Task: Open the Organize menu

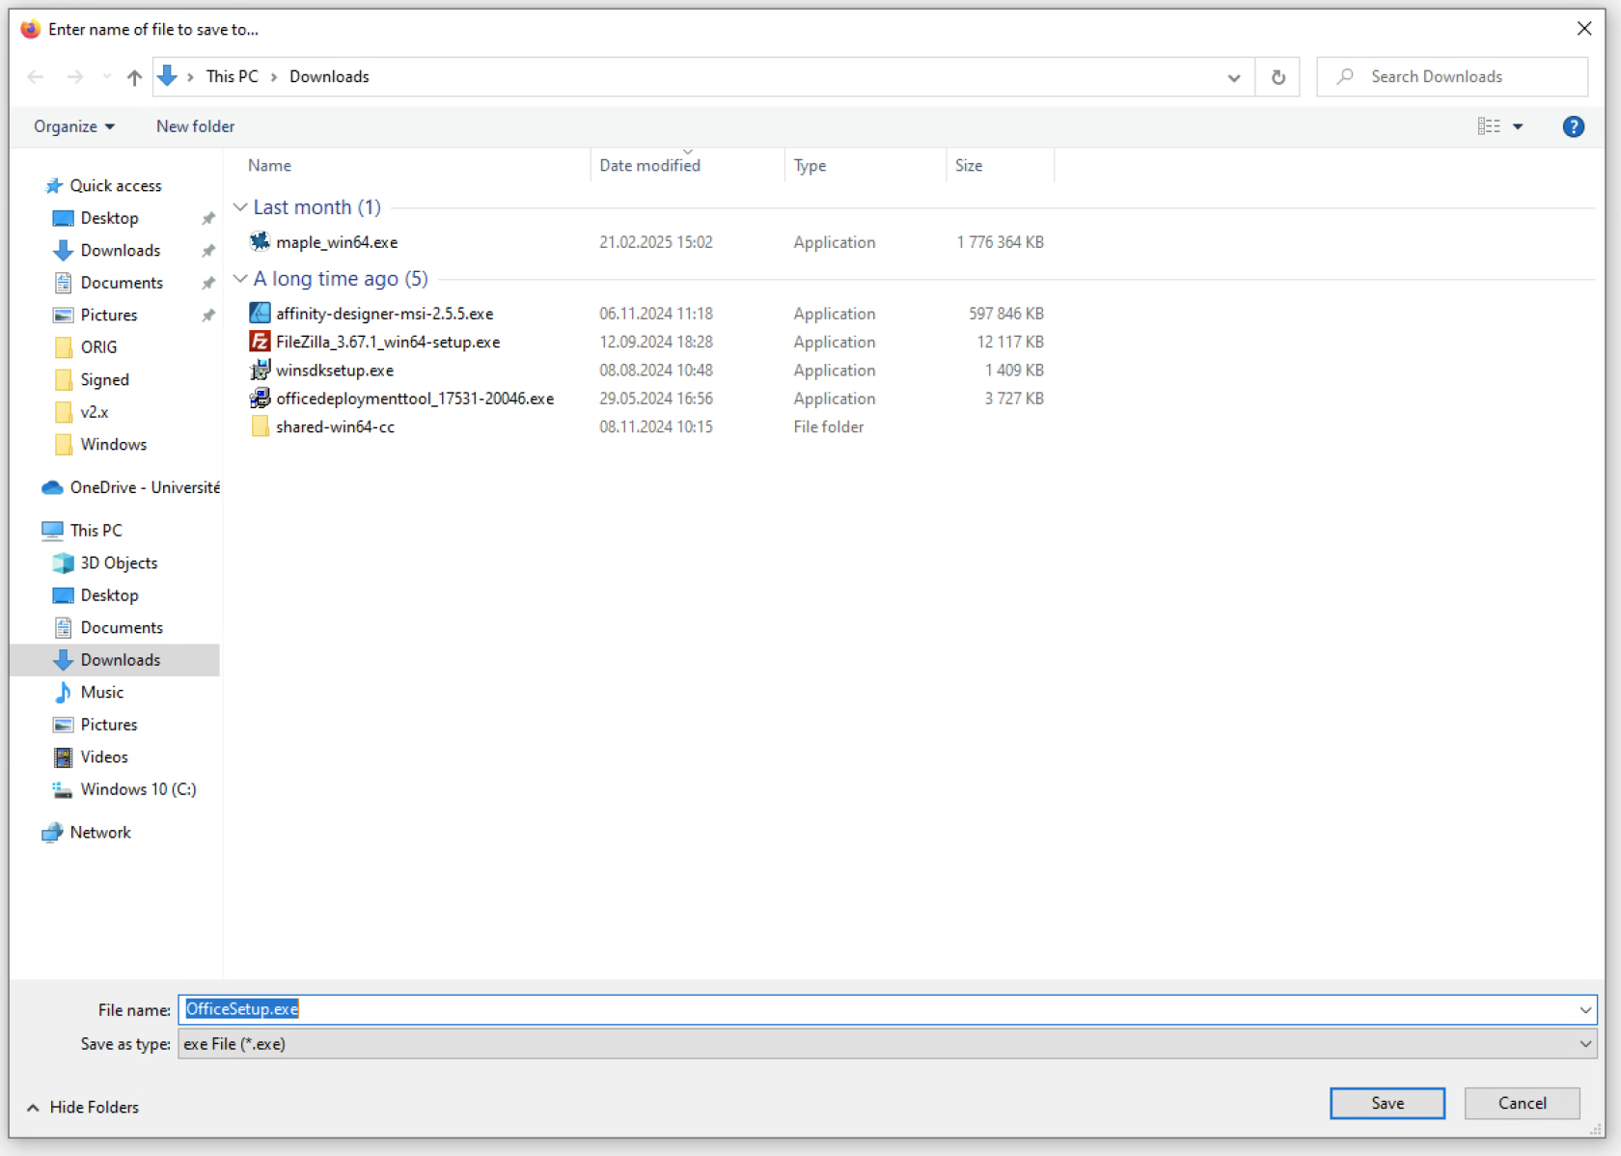Action: point(73,126)
